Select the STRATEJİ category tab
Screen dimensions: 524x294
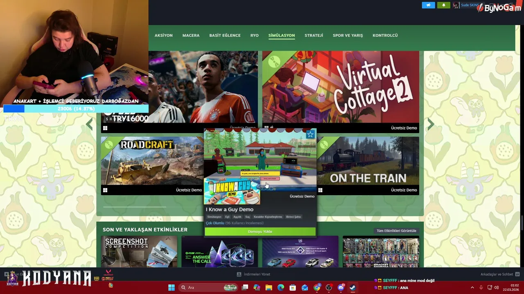click(x=314, y=36)
